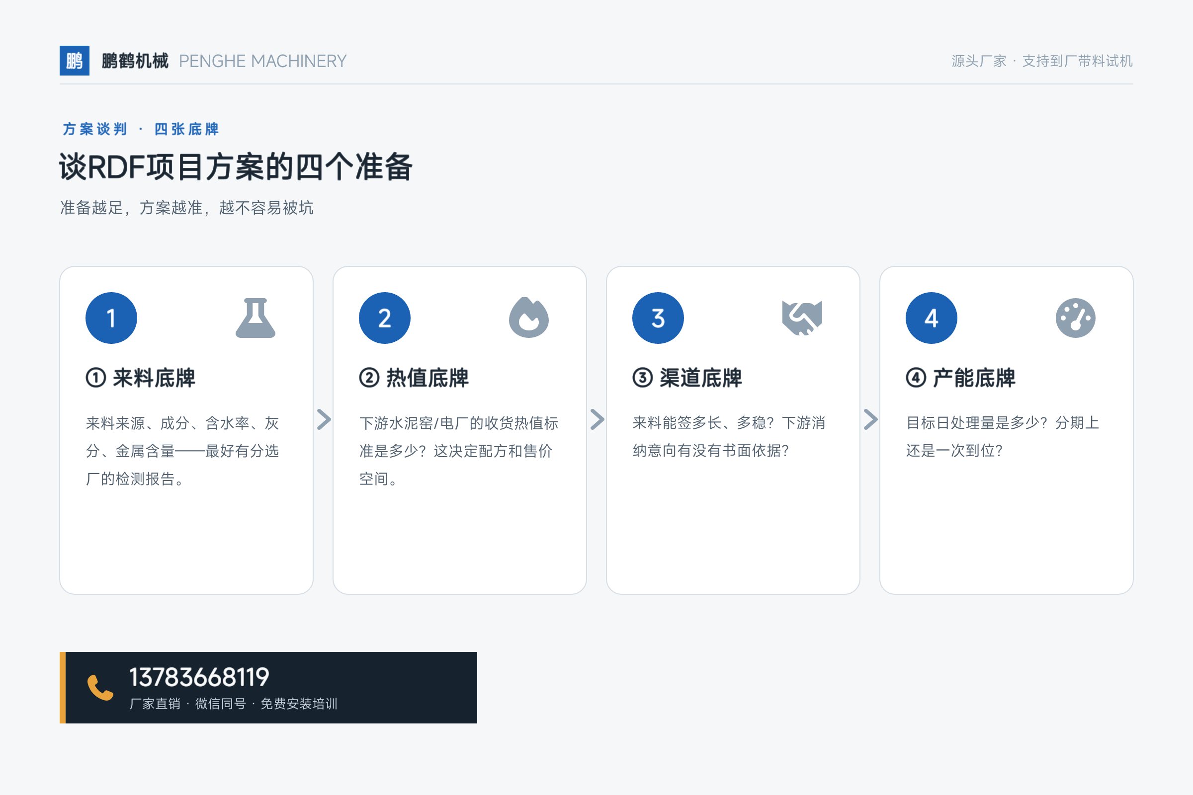Click the phone number 13783668119
Screen dimensions: 1193x795
click(x=199, y=677)
